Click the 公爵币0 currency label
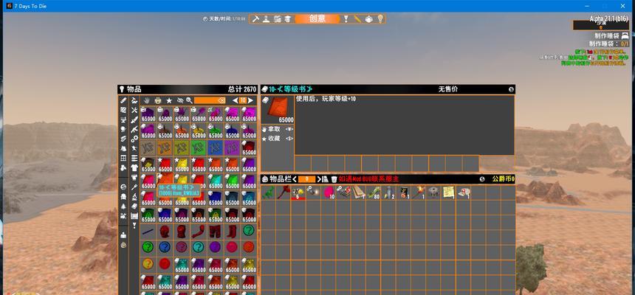The height and width of the screenshot is (295, 635). (504, 179)
